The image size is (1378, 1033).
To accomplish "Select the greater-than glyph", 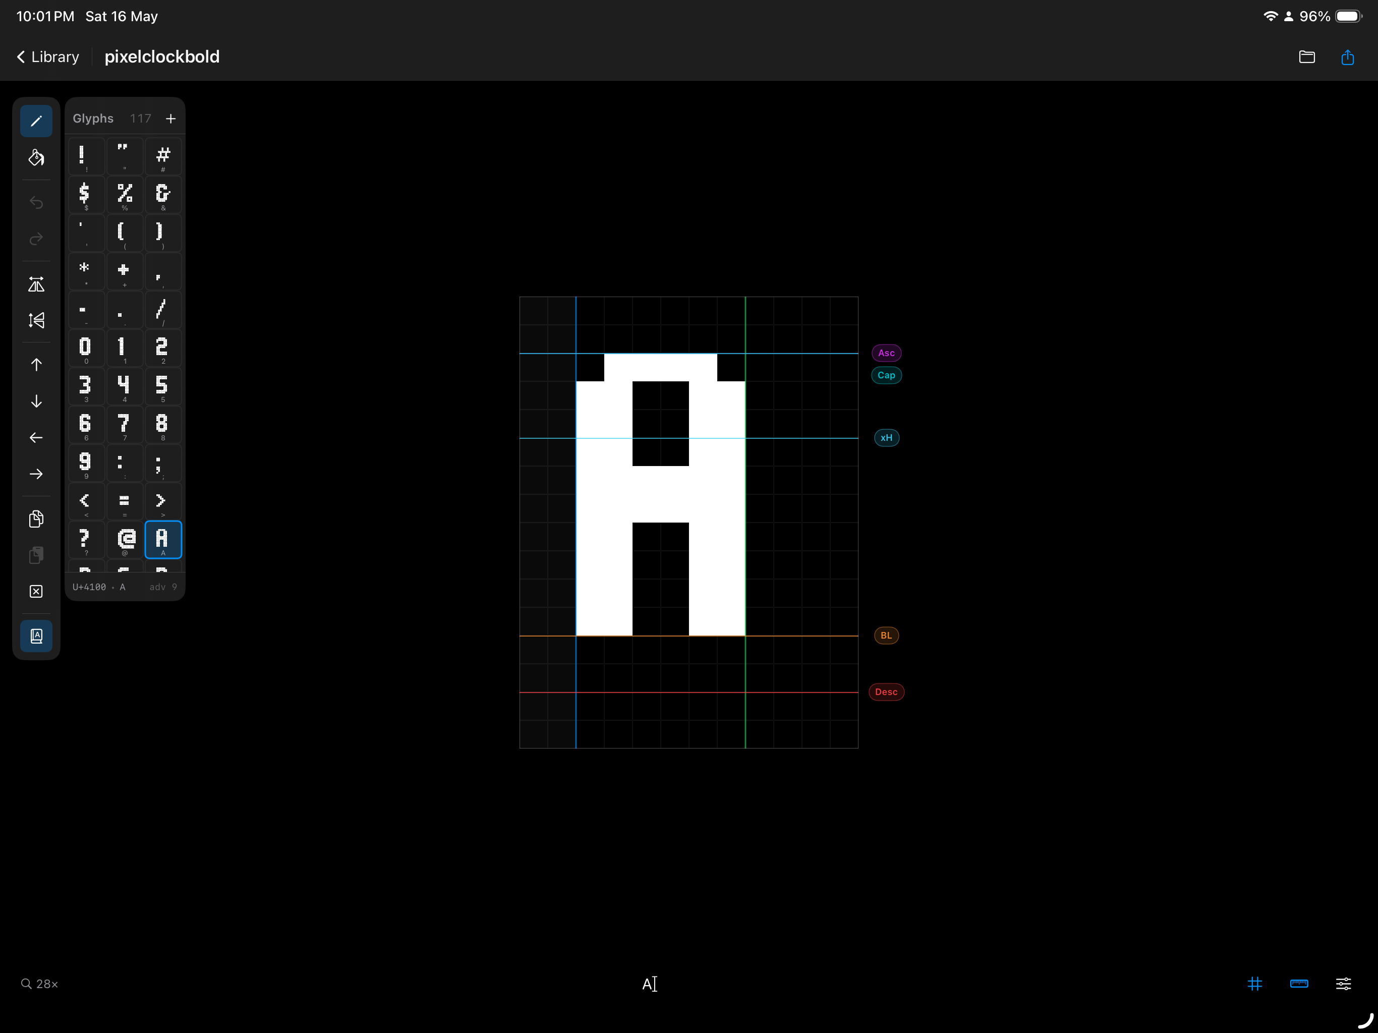I will coord(163,501).
